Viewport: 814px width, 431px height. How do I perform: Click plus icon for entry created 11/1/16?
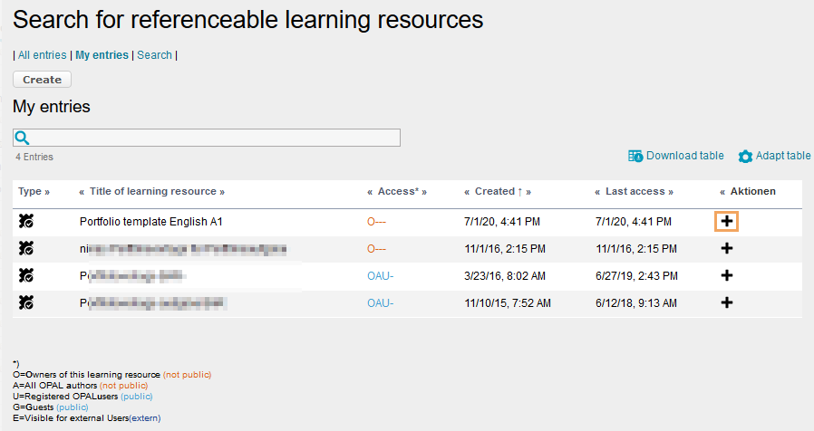pyautogui.click(x=726, y=248)
